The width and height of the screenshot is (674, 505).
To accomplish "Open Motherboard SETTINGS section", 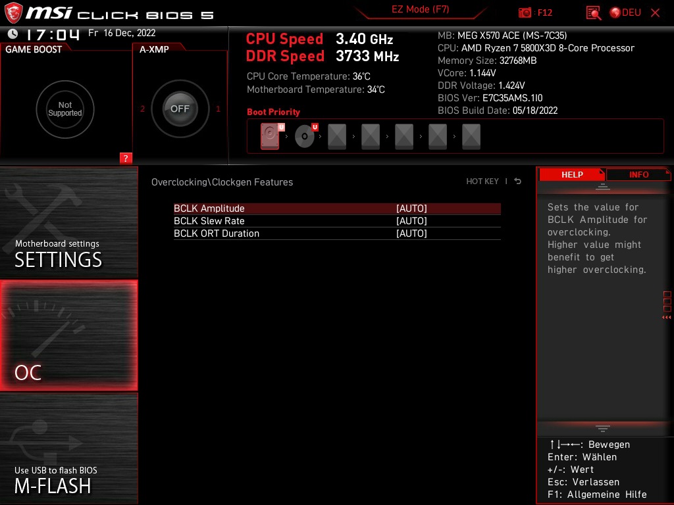I will click(68, 222).
